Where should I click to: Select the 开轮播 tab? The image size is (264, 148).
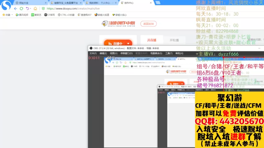click(x=174, y=40)
